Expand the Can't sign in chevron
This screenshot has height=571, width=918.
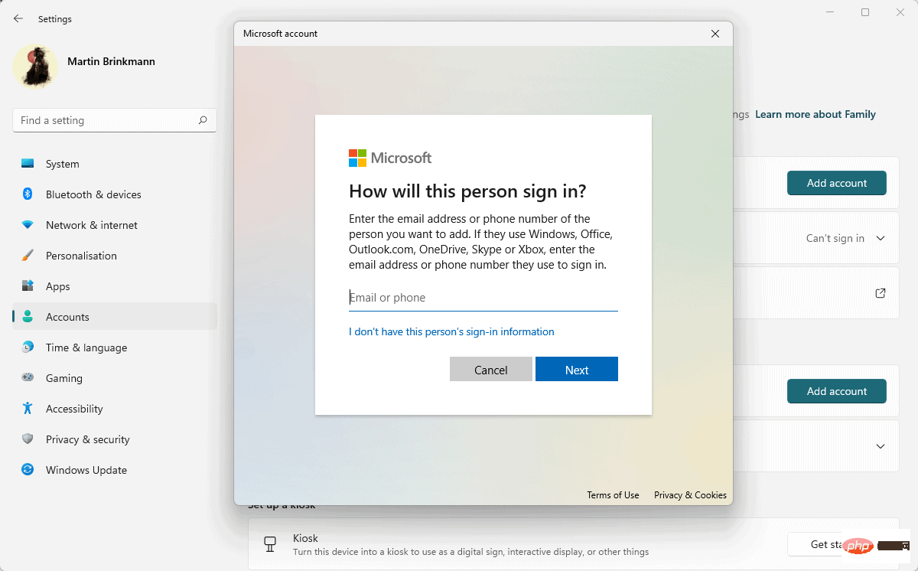coord(881,238)
